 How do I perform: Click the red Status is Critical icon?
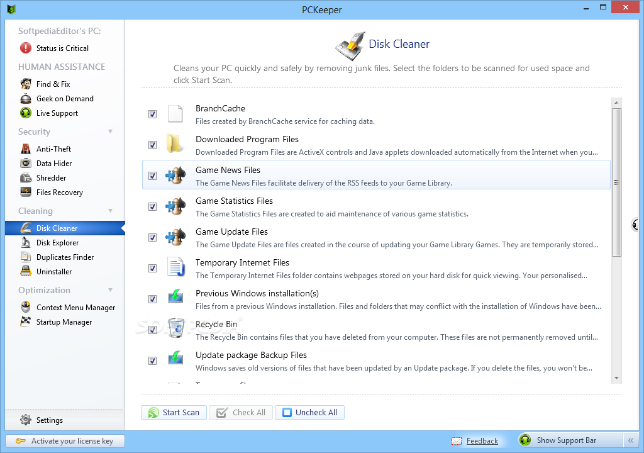(x=25, y=48)
